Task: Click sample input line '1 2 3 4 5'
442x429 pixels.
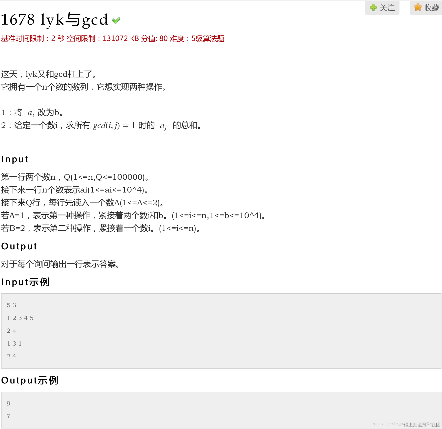Action: point(20,318)
